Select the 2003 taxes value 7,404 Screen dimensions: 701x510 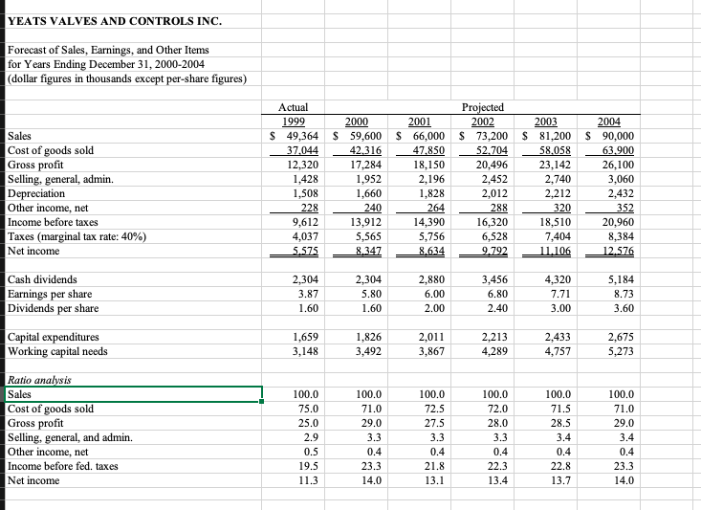pyautogui.click(x=558, y=236)
